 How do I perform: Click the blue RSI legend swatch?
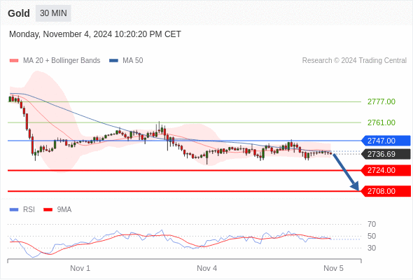14,210
